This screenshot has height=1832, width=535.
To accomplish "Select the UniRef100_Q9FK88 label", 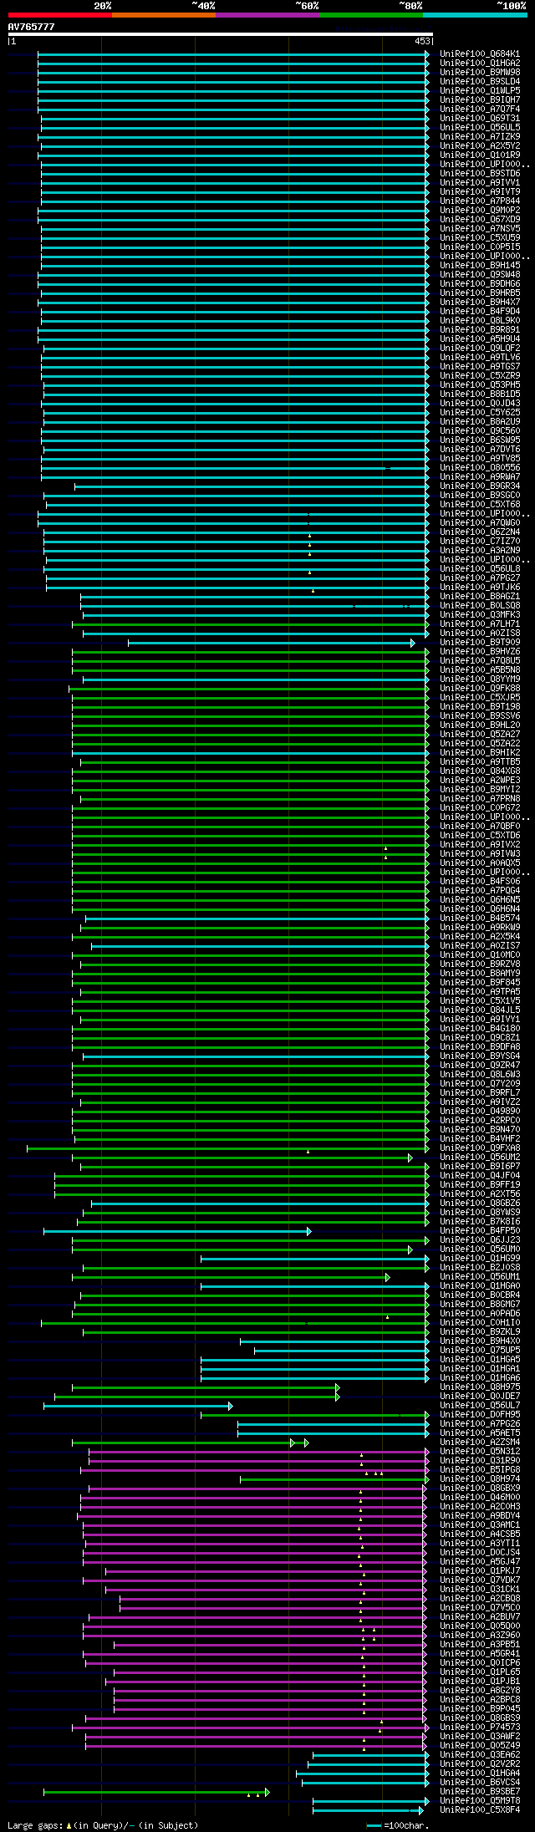I will click(x=480, y=688).
